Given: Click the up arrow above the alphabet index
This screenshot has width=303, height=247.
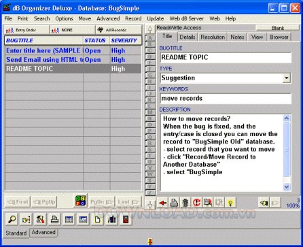Looking at the screenshot, I should point(149,29).
